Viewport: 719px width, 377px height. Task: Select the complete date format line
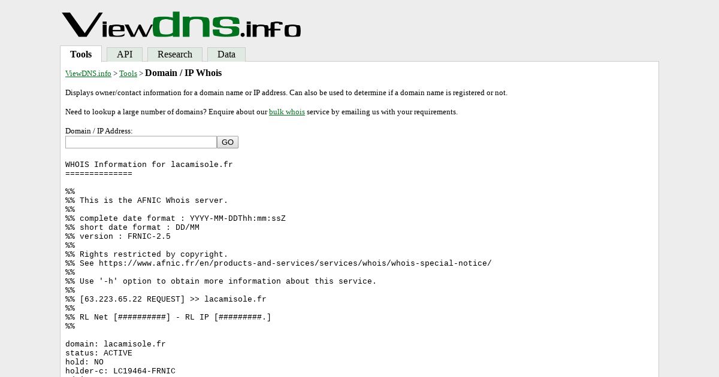(176, 218)
